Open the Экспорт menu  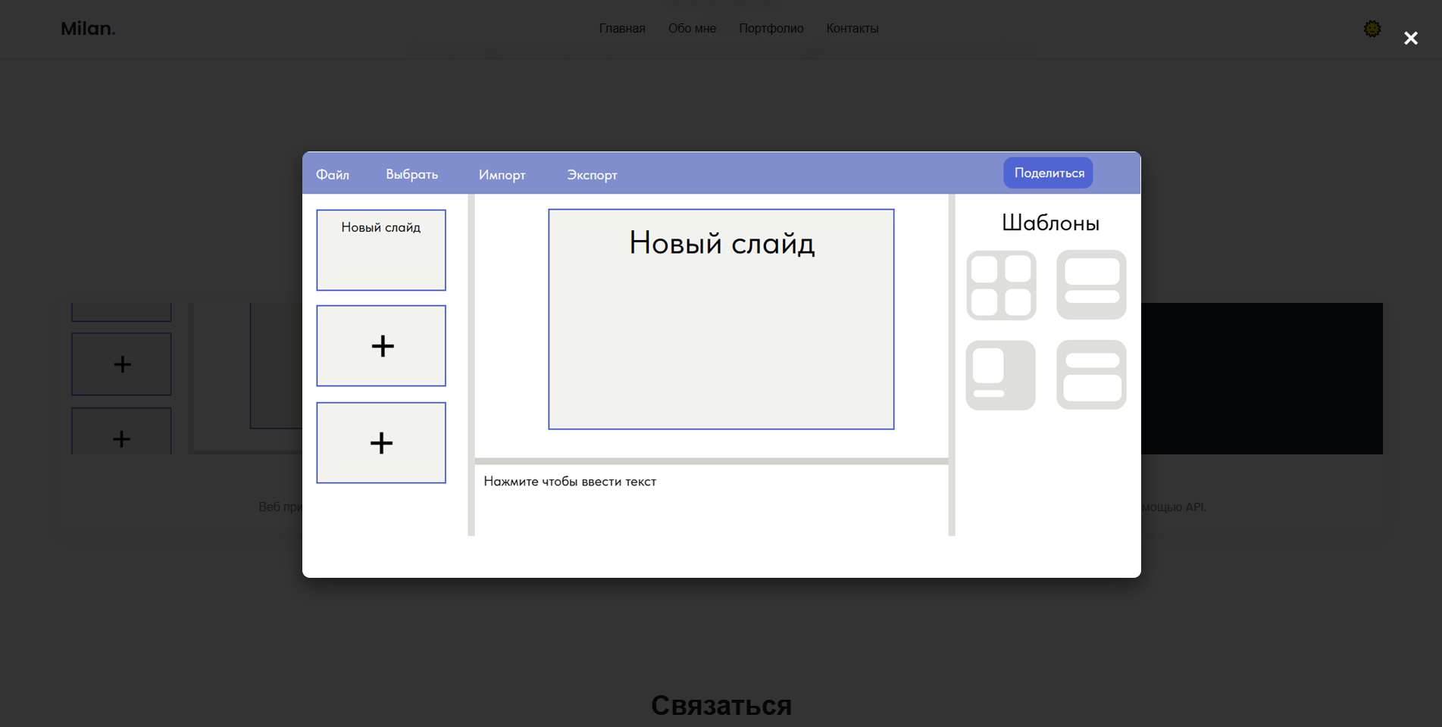point(592,175)
